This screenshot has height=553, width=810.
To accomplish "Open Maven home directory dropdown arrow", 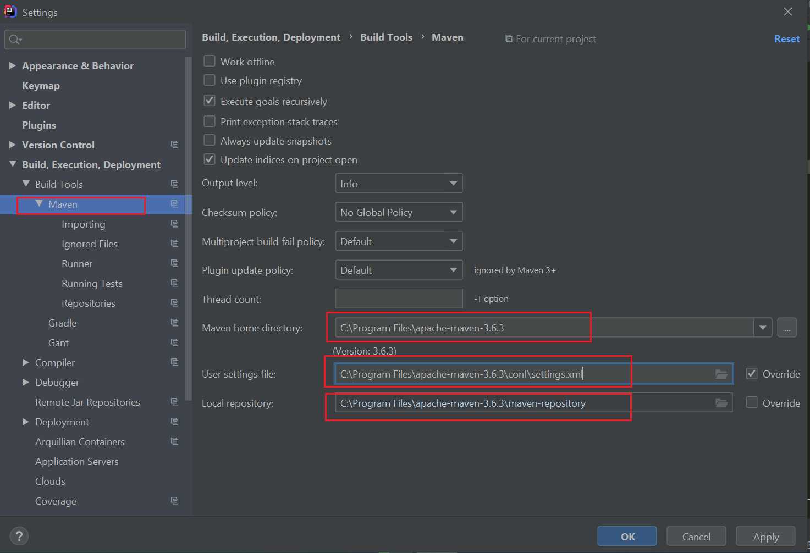I will click(x=763, y=328).
